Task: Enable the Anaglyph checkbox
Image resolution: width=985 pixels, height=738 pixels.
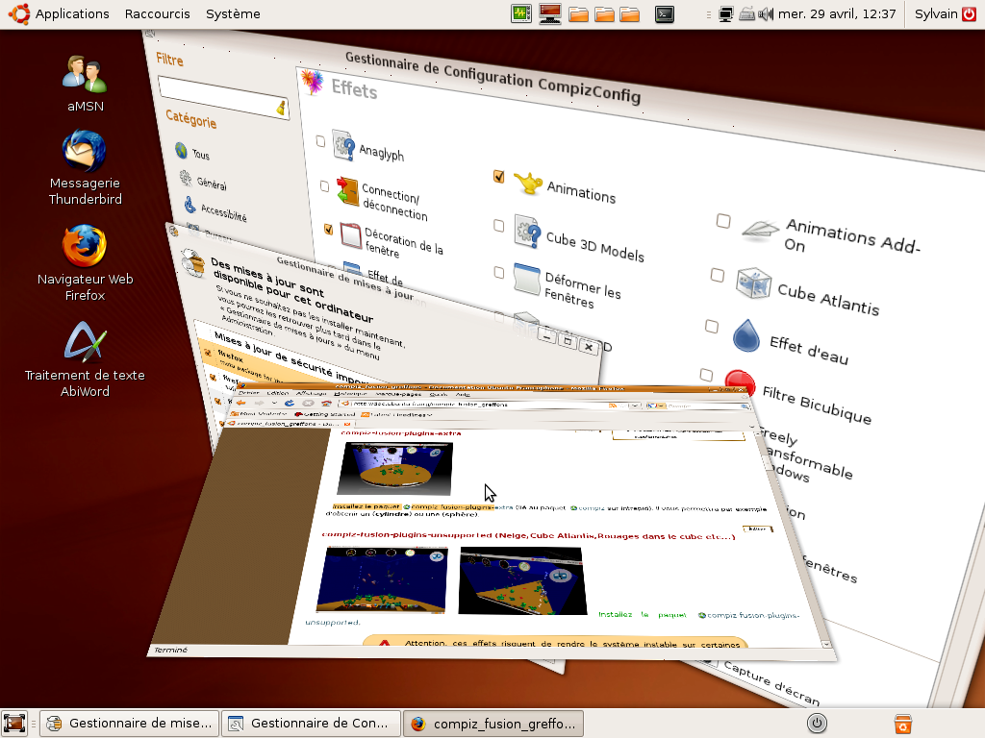Action: [320, 141]
